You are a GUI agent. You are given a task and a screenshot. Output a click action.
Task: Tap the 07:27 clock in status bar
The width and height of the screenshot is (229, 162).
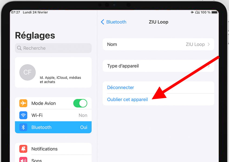point(15,12)
